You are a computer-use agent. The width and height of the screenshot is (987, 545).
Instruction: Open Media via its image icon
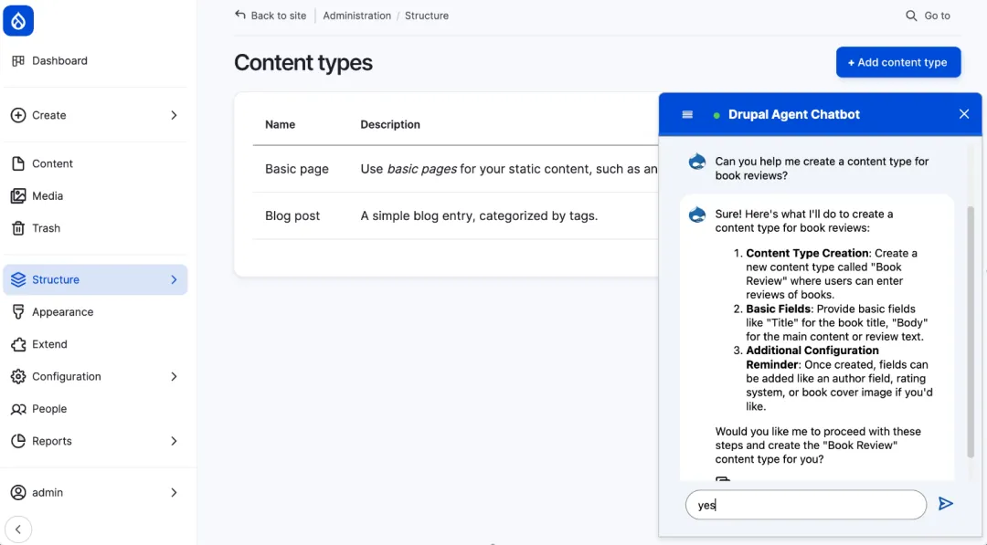18,195
